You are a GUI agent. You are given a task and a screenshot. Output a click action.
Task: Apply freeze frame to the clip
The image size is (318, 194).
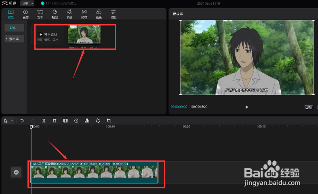[65, 121]
